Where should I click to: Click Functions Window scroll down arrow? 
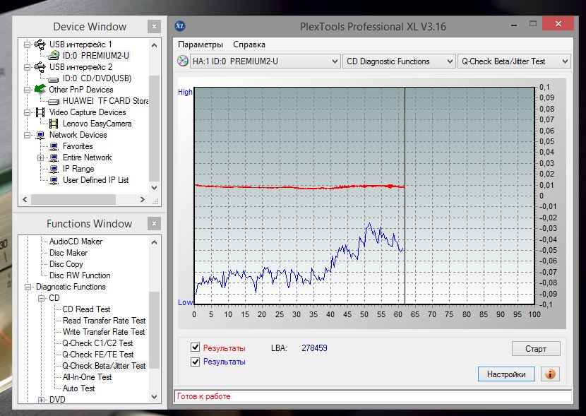pos(155,397)
